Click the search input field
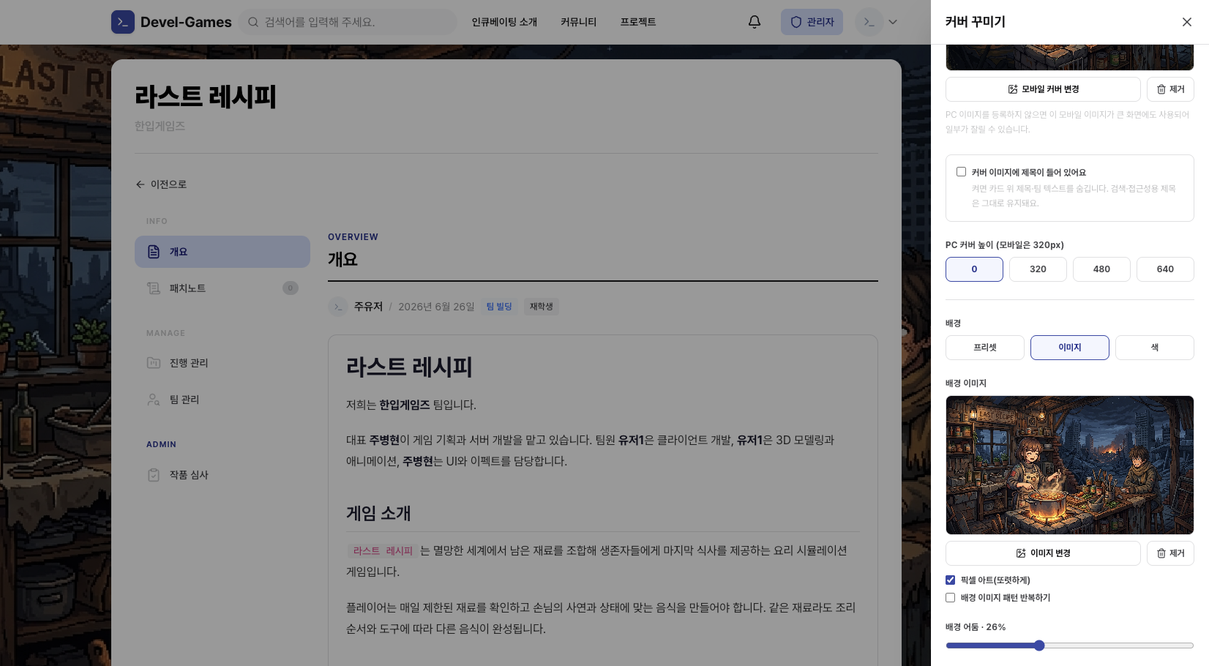Viewport: 1209px width, 666px height. pyautogui.click(x=348, y=22)
